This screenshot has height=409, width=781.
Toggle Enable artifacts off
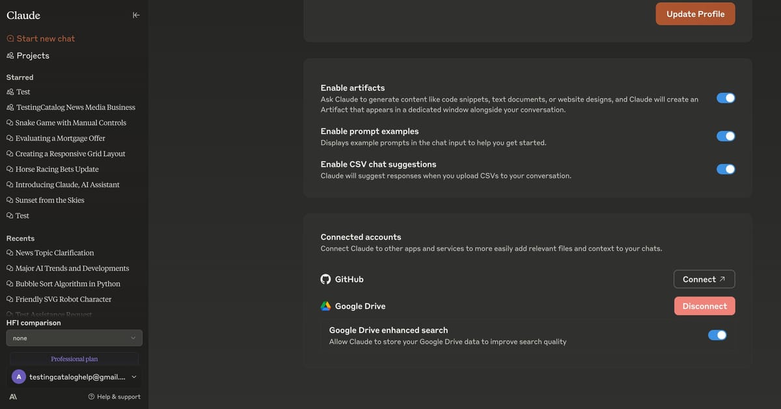tap(725, 97)
